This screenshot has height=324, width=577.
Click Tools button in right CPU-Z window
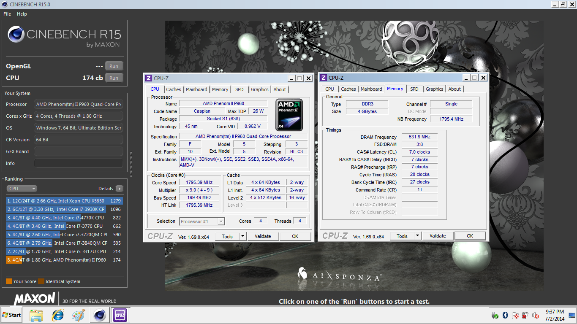click(402, 236)
